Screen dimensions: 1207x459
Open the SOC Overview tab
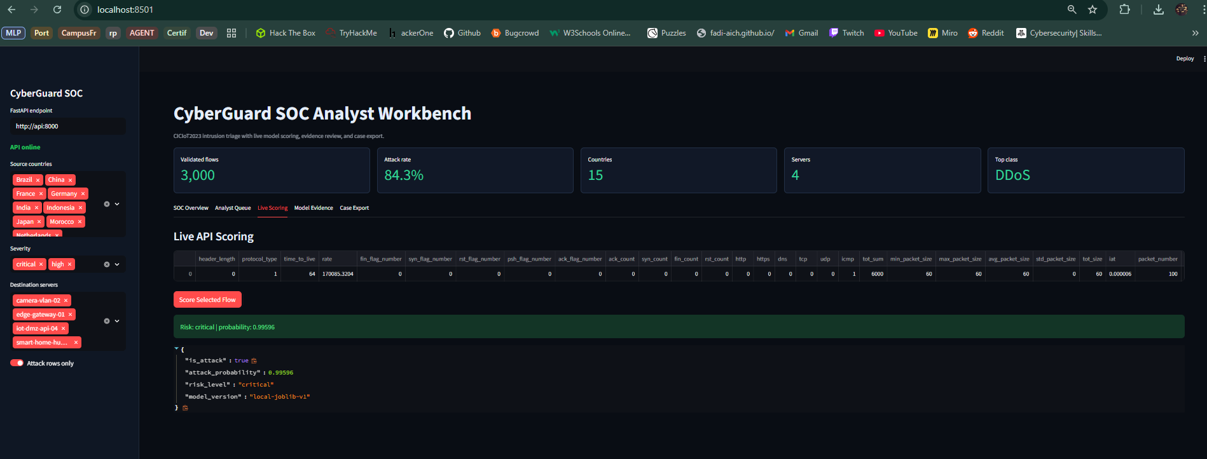(x=191, y=208)
